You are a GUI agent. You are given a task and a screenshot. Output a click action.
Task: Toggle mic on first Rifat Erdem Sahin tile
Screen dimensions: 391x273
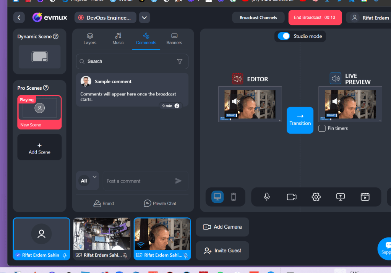tap(65, 255)
